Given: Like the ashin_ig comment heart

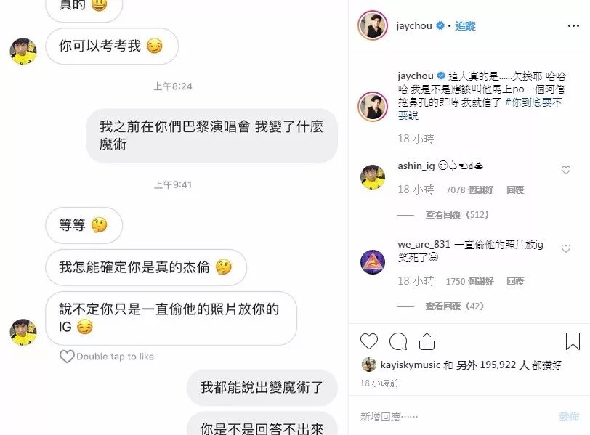Looking at the screenshot, I should coord(566,171).
